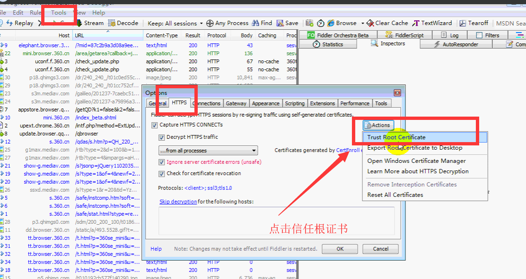Switch to the Connections options tab
Viewport: 526px width, 279px height.
206,103
